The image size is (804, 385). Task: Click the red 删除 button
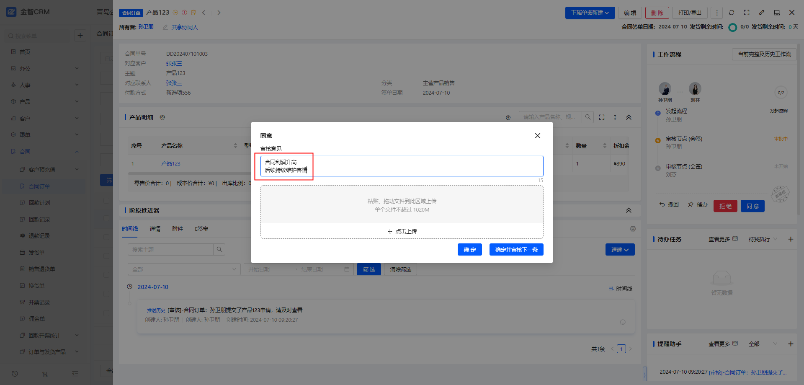pos(657,13)
